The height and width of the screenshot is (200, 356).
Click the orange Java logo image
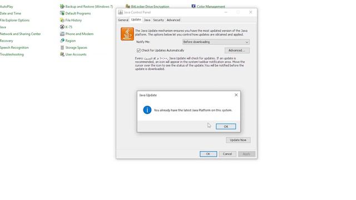(x=127, y=34)
